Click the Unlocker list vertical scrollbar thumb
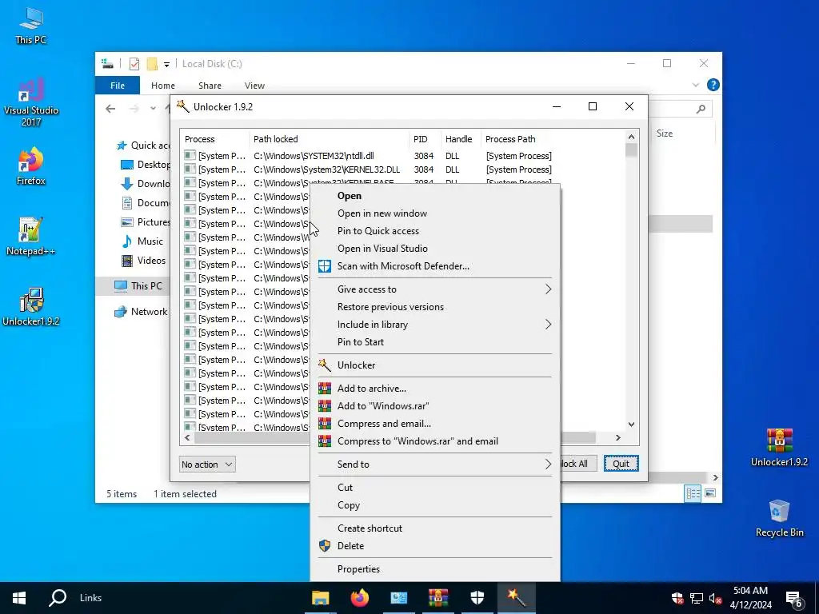The image size is (819, 614). [x=632, y=150]
